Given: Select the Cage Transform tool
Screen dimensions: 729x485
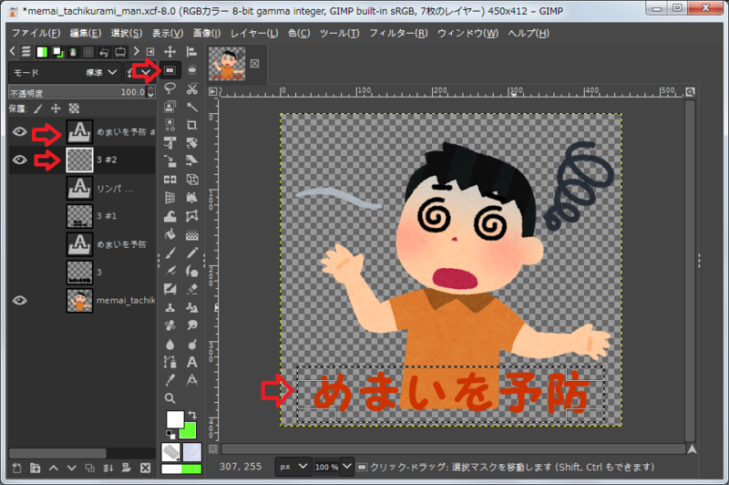Looking at the screenshot, I should tap(191, 216).
